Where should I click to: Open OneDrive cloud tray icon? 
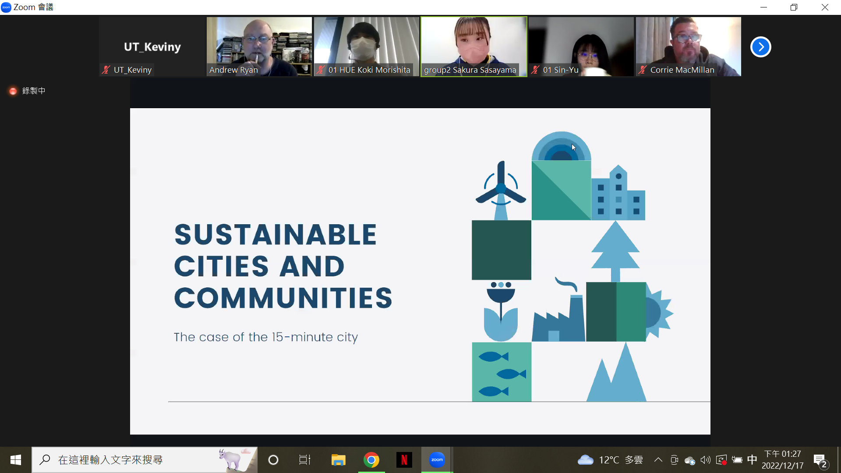coord(690,460)
